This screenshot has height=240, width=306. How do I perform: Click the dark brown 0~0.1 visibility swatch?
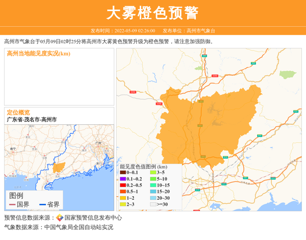123,173
